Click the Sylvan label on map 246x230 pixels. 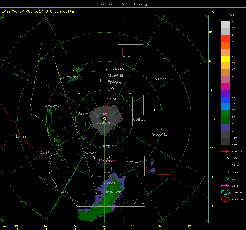[105, 81]
